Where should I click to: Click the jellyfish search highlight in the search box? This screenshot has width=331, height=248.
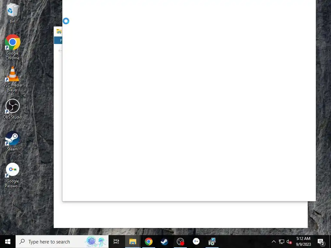96,242
